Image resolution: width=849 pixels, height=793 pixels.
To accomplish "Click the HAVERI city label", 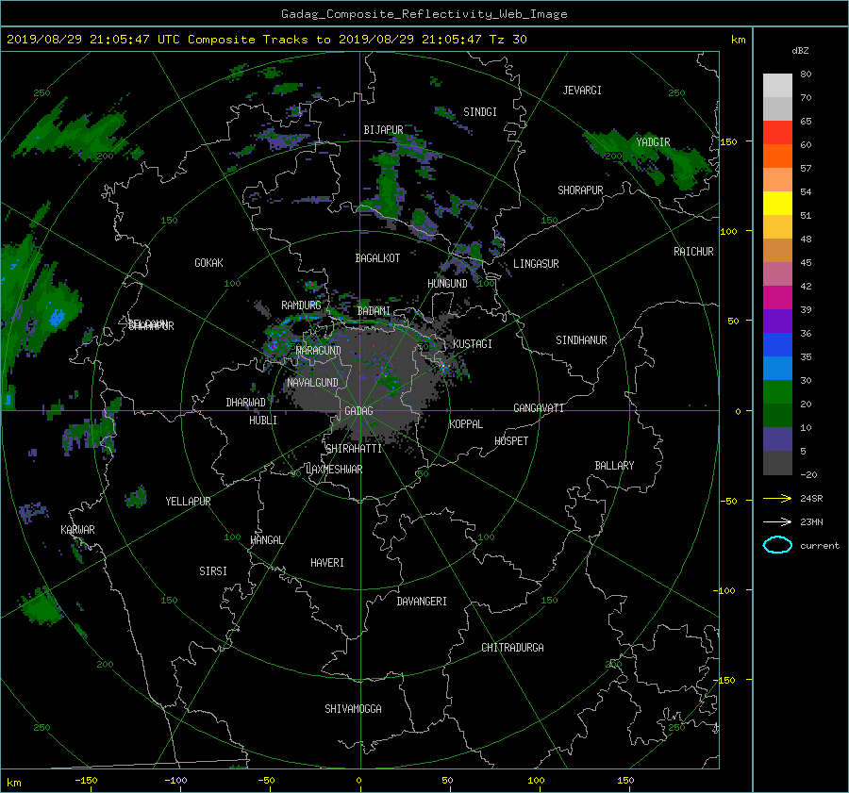I will pyautogui.click(x=327, y=563).
